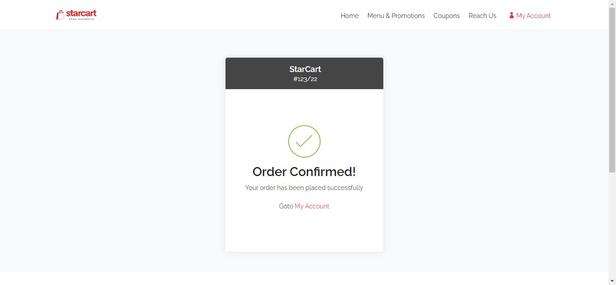This screenshot has height=285, width=616.
Task: Select Reach Us in the navbar
Action: click(482, 16)
